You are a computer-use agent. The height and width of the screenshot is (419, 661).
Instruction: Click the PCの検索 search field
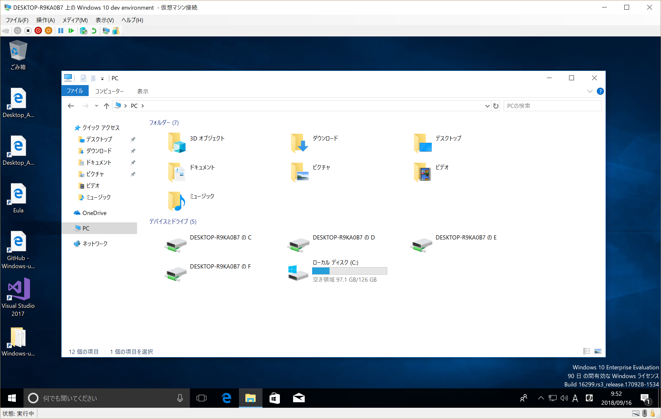click(552, 106)
